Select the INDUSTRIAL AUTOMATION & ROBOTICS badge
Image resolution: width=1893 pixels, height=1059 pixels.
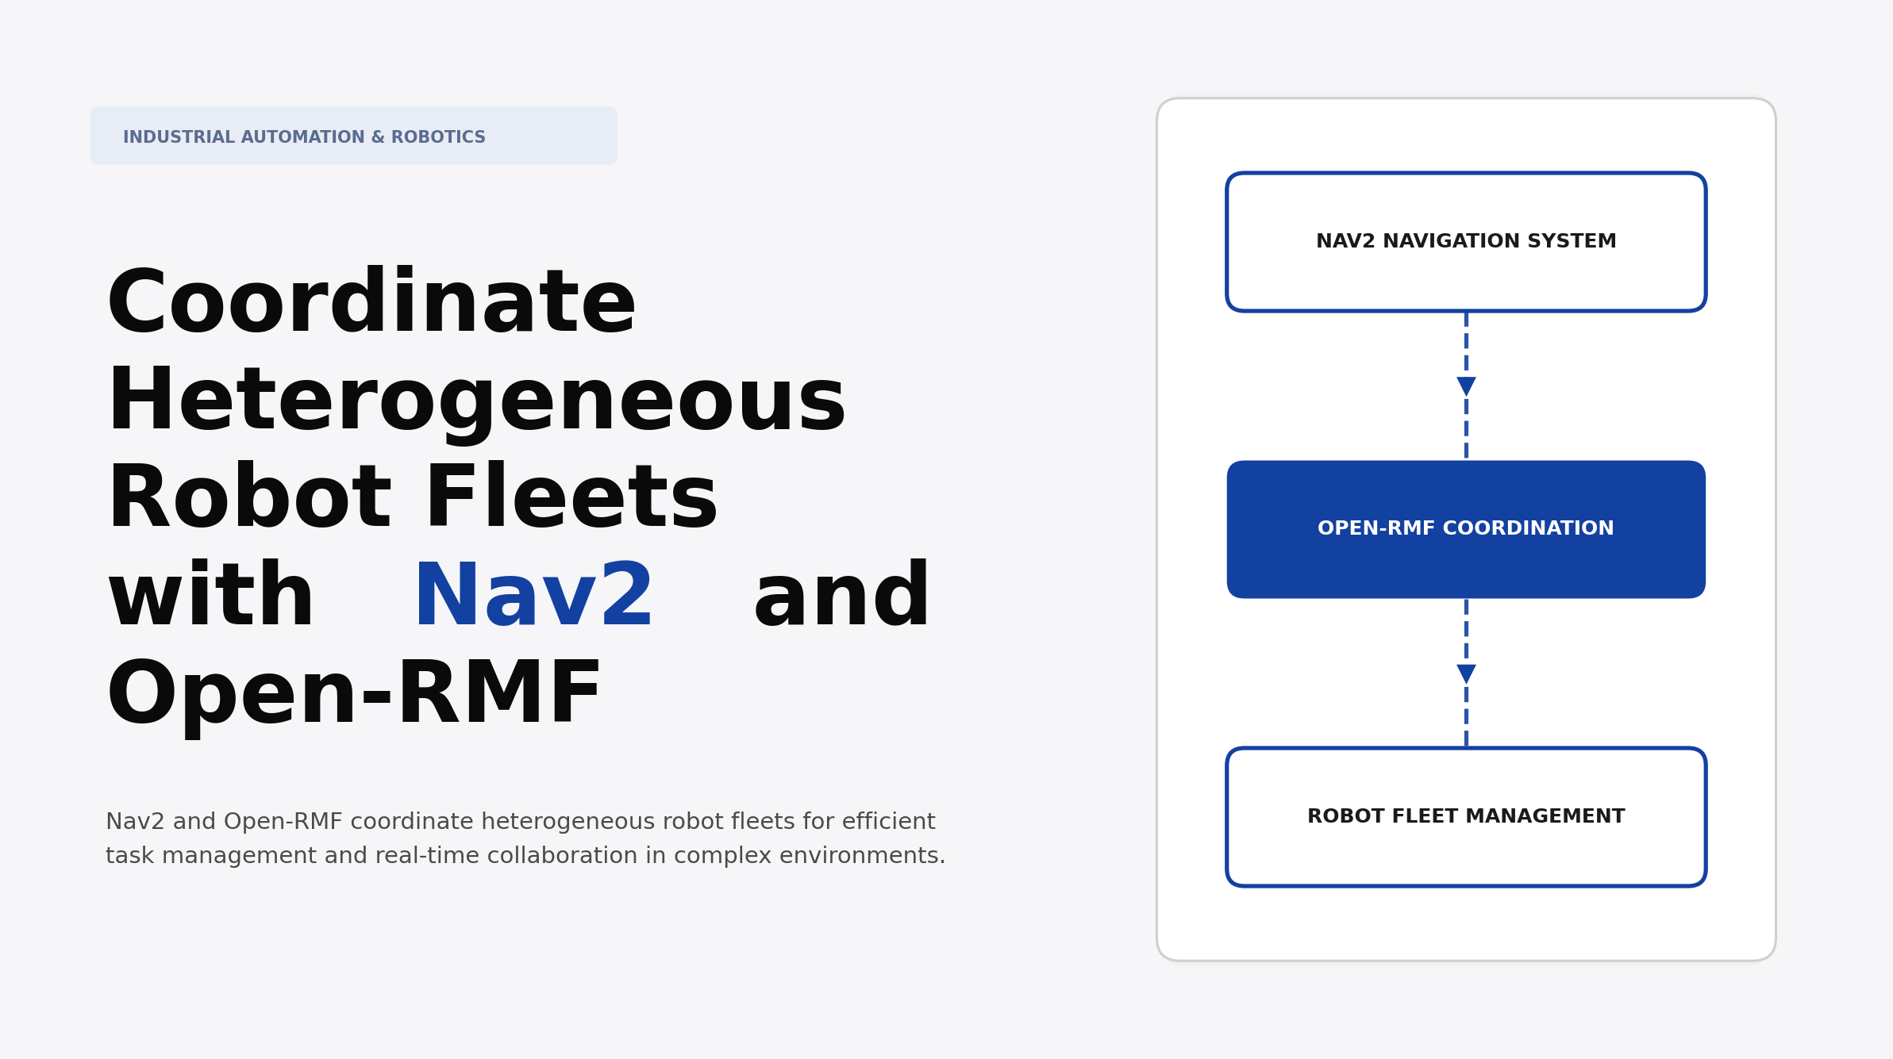353,136
